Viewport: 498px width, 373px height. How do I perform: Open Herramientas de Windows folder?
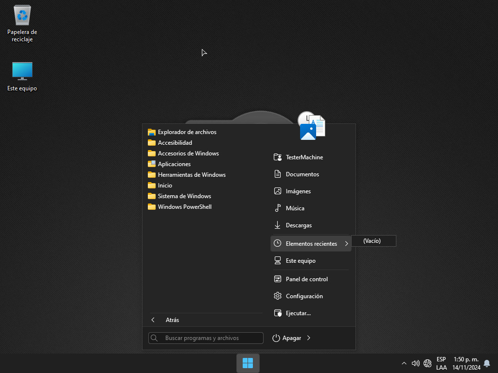coord(191,175)
